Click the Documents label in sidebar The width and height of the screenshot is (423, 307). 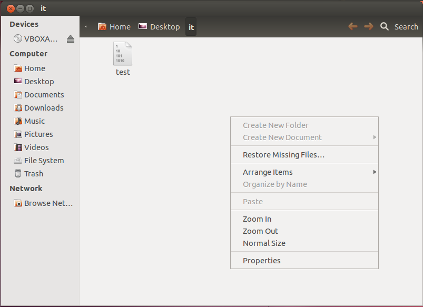click(44, 95)
